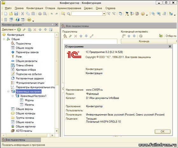Select Регламентные задания in the tree
Viewport: 178px width, 148px height.
[x=30, y=79]
